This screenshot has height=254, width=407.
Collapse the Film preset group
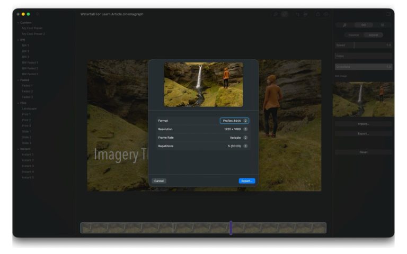coord(18,103)
